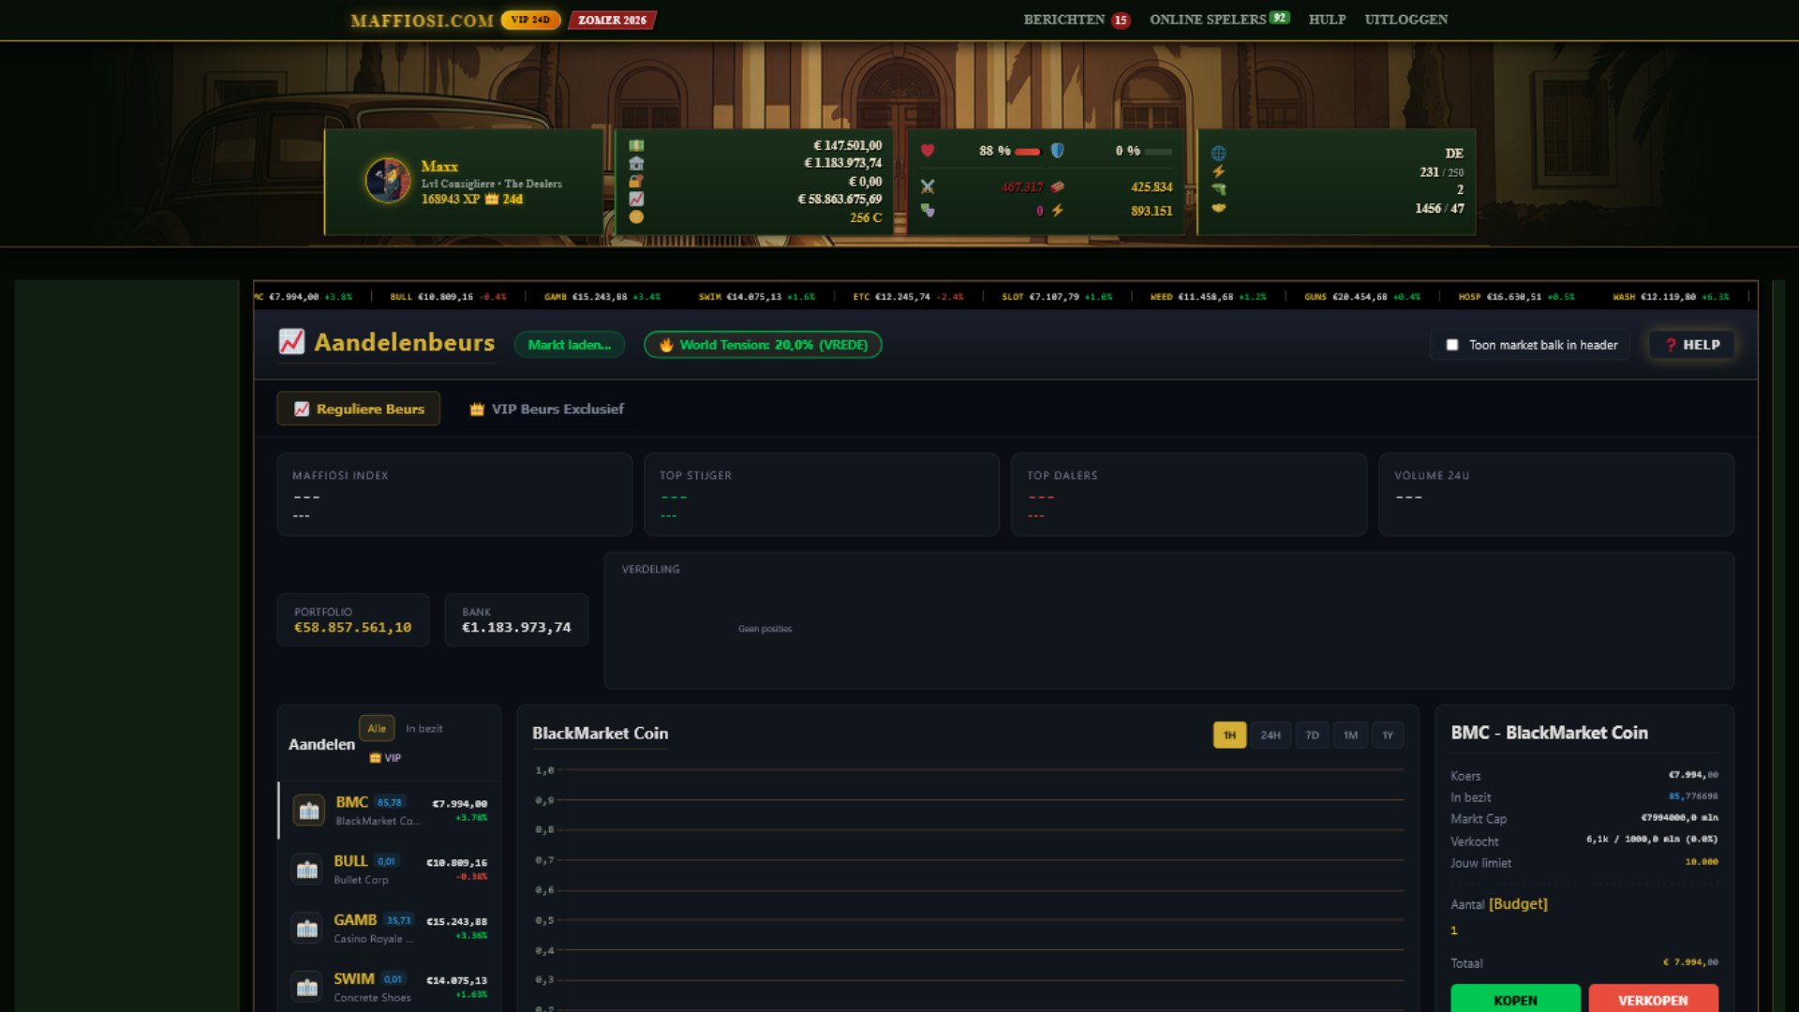Click the red heart health icon
This screenshot has width=1799, height=1012.
pyautogui.click(x=928, y=151)
